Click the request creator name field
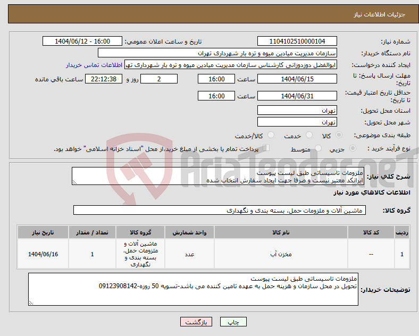The width and height of the screenshot is (419, 336). point(231,65)
